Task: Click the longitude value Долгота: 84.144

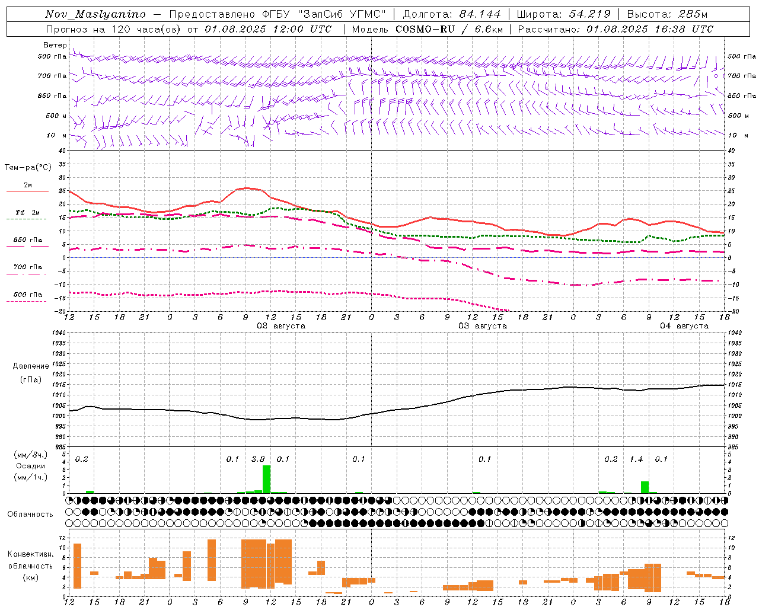Action: pos(452,14)
